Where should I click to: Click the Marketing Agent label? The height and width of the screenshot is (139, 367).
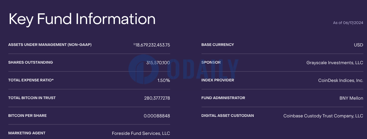click(x=27, y=133)
